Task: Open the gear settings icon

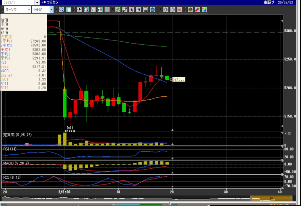Action: pos(190,10)
